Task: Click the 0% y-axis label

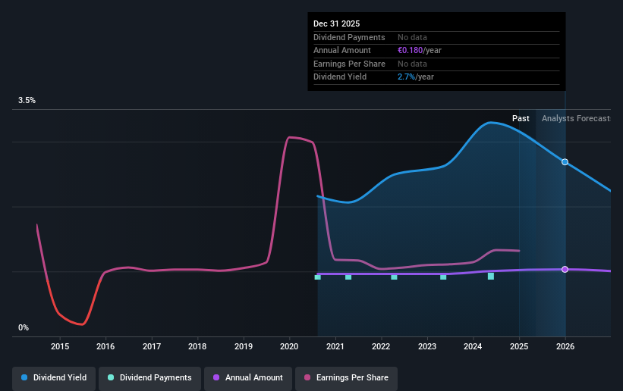Action: (24, 328)
